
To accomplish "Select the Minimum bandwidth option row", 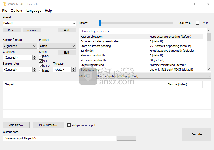I will (141, 55).
